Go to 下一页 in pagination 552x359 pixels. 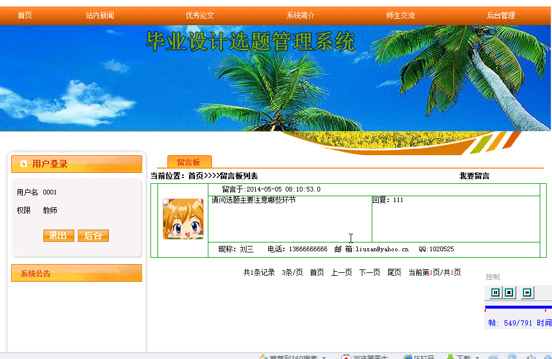(x=369, y=272)
